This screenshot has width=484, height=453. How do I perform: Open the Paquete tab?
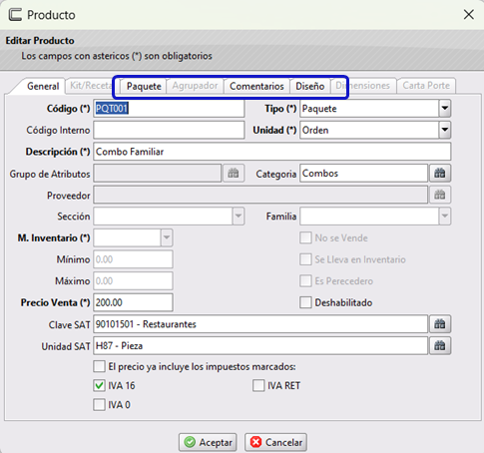coord(144,86)
